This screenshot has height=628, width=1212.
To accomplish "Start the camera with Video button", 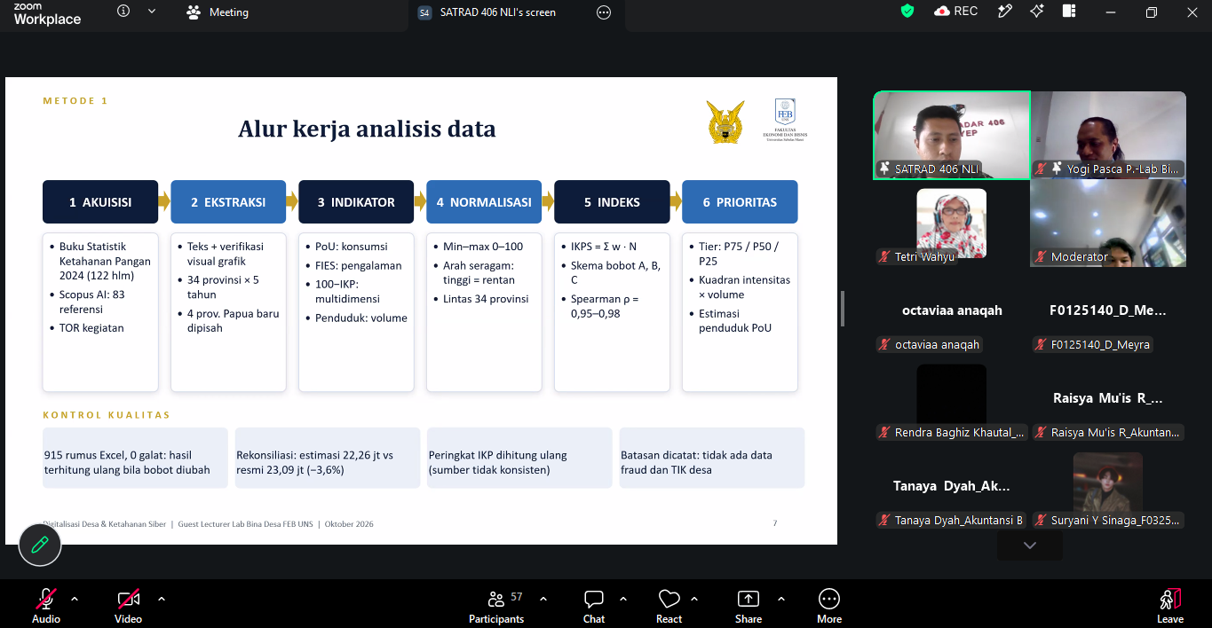I will [128, 607].
